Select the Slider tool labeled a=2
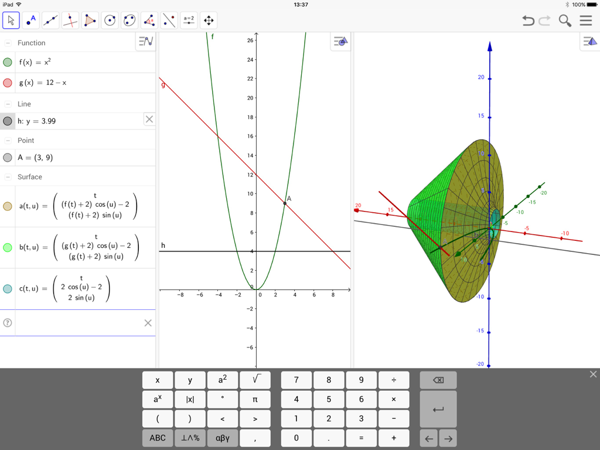This screenshot has height=450, width=600. coord(188,20)
